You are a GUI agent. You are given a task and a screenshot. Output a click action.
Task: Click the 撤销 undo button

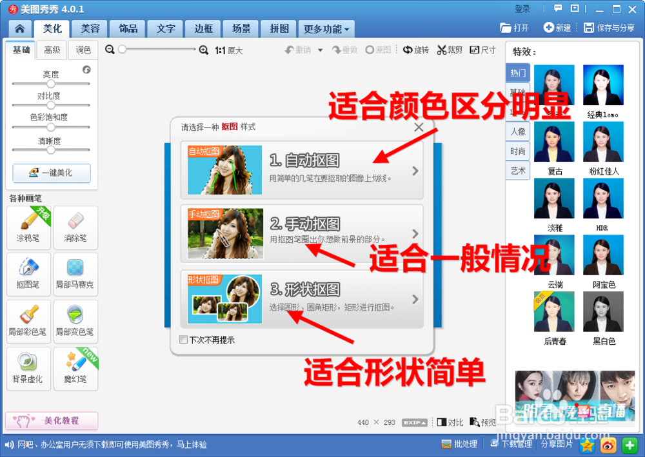pos(298,50)
